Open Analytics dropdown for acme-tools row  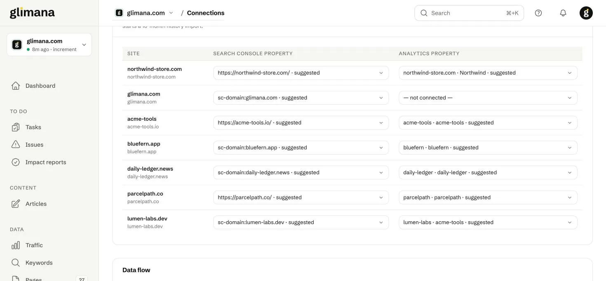click(x=488, y=123)
